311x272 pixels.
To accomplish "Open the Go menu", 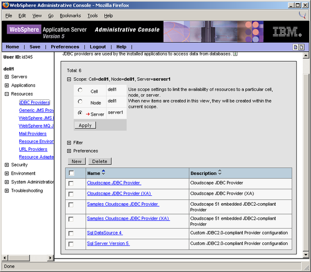I will coord(51,16).
